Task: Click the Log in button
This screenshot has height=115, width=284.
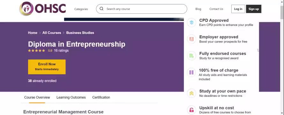Action: pyautogui.click(x=238, y=9)
